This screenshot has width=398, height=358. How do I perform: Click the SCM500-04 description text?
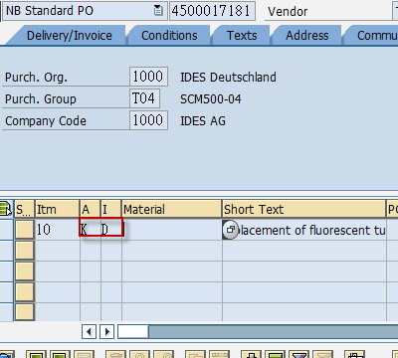pyautogui.click(x=211, y=99)
